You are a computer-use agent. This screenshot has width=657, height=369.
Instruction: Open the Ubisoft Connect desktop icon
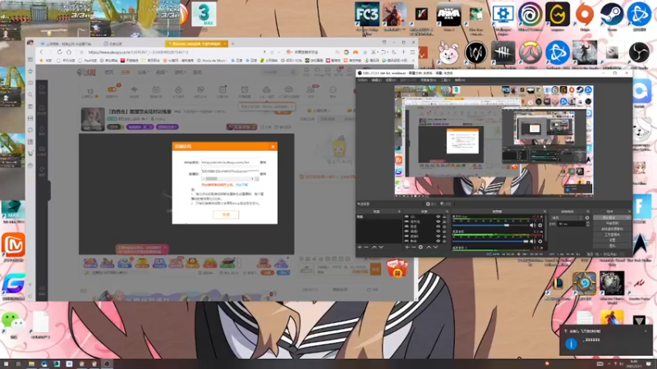[530, 14]
